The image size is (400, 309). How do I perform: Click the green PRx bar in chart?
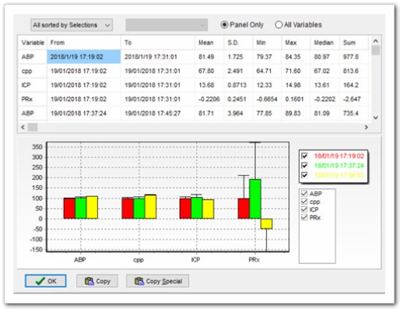(255, 198)
